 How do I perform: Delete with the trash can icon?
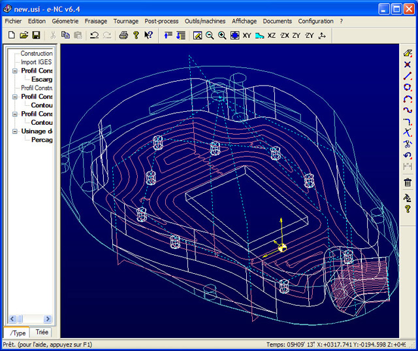point(408,182)
